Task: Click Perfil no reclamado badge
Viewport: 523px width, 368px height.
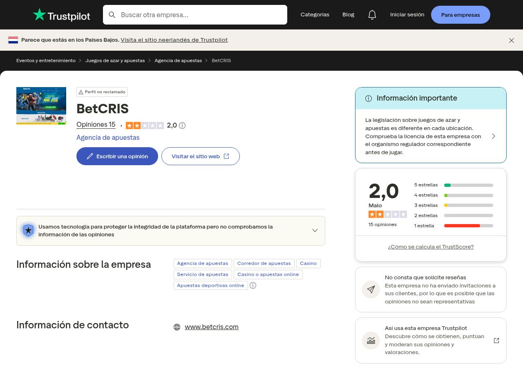Action: click(102, 92)
